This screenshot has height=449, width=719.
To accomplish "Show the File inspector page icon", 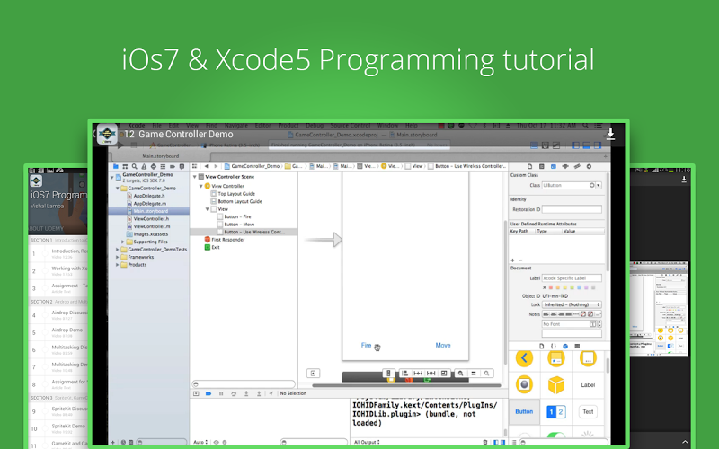I will click(529, 166).
